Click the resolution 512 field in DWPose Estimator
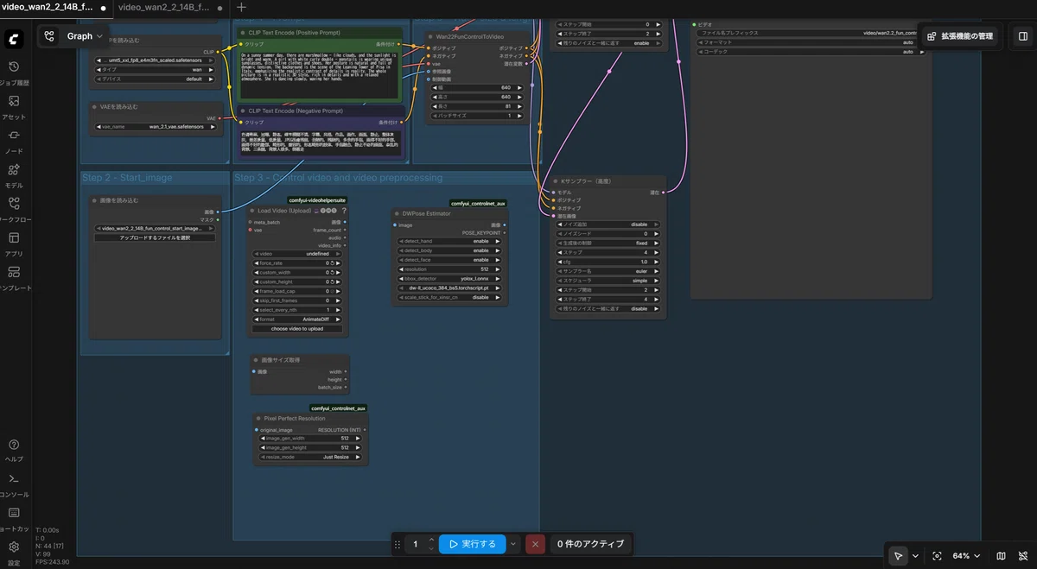The height and width of the screenshot is (569, 1037). 449,269
